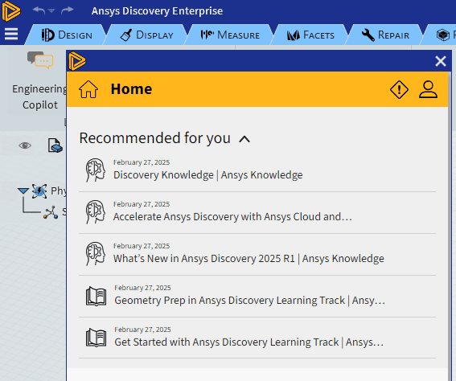
Task: Switch to the Measure tab
Action: [x=230, y=35]
